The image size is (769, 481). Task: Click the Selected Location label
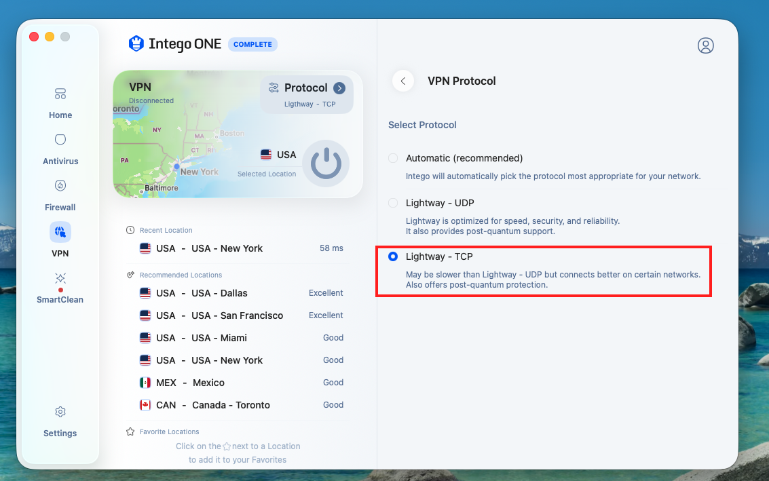pyautogui.click(x=267, y=174)
